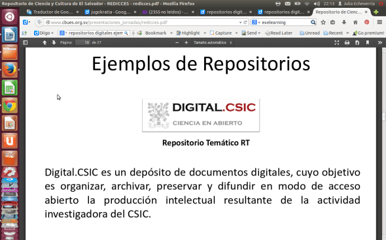The height and width of the screenshot is (240, 386).
Task: Open the Diigo toolbar menu
Action: (x=44, y=33)
